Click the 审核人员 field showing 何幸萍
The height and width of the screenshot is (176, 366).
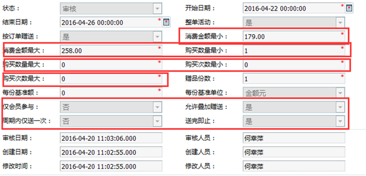point(294,138)
